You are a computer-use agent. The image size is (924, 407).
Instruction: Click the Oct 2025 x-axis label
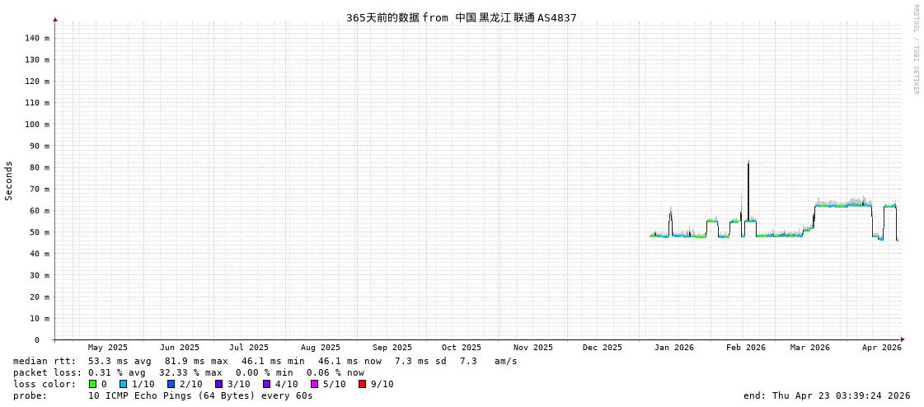point(461,348)
